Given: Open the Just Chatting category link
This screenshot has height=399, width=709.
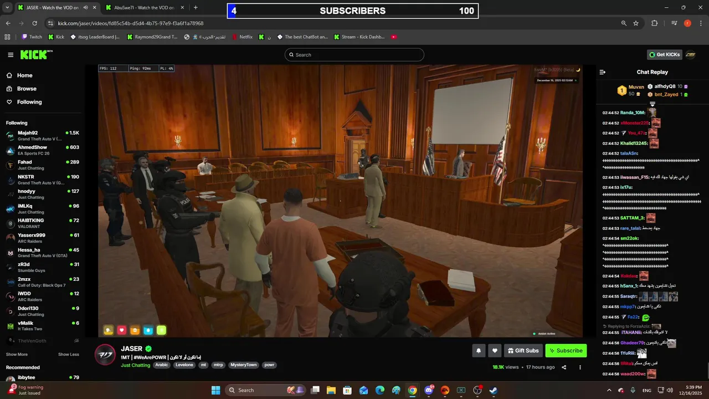Looking at the screenshot, I should pos(135,365).
